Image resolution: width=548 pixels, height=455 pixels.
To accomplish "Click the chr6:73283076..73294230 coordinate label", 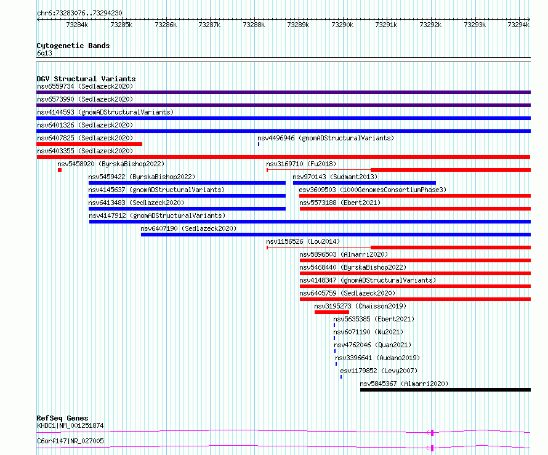I will tap(79, 14).
